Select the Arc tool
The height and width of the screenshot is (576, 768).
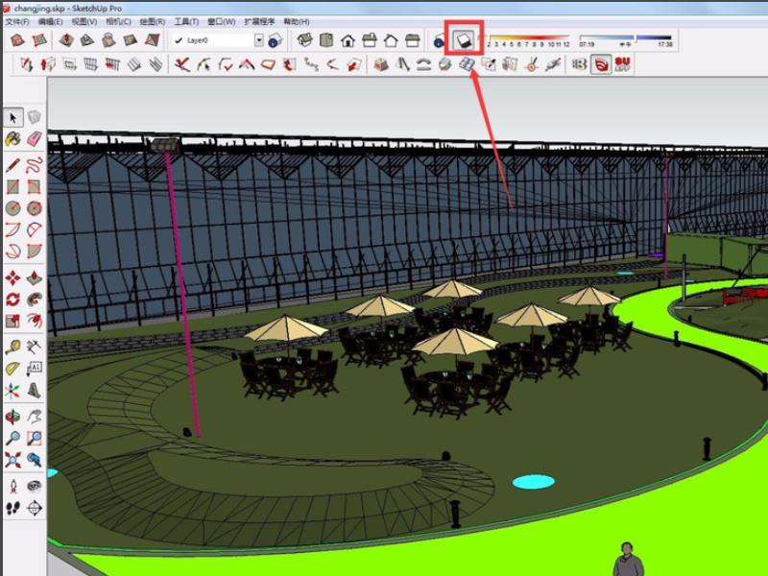coord(13,229)
